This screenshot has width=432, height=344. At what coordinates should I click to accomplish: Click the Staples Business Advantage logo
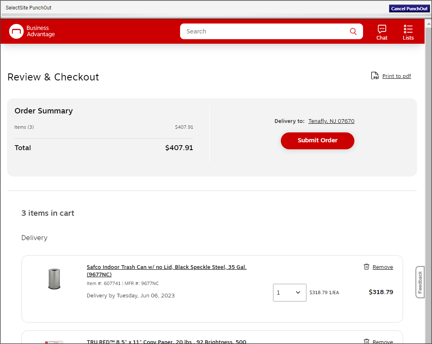tap(32, 31)
